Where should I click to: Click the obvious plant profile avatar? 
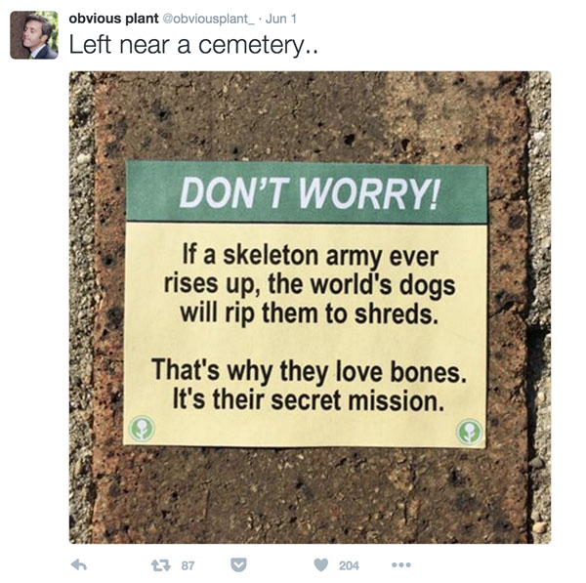coord(33,35)
